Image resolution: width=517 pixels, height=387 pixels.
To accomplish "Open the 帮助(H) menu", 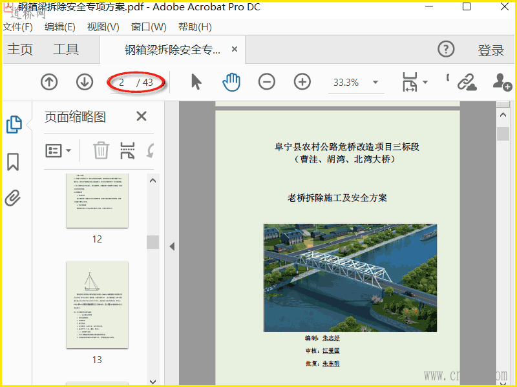I will click(x=195, y=27).
